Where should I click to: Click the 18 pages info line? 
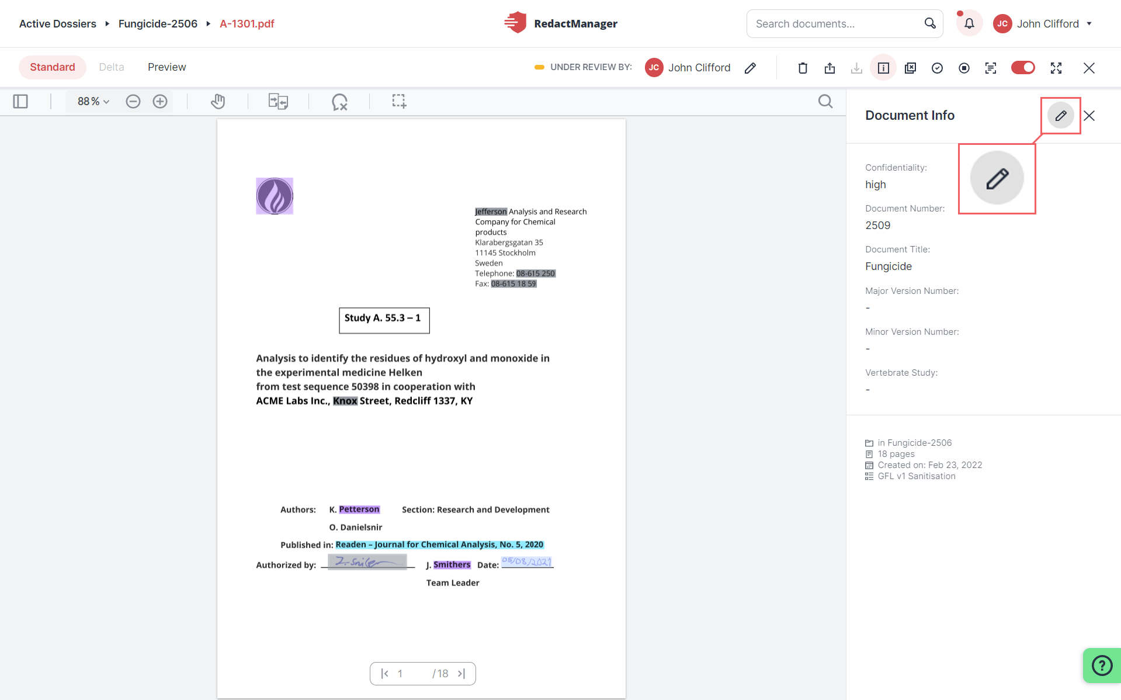point(890,454)
